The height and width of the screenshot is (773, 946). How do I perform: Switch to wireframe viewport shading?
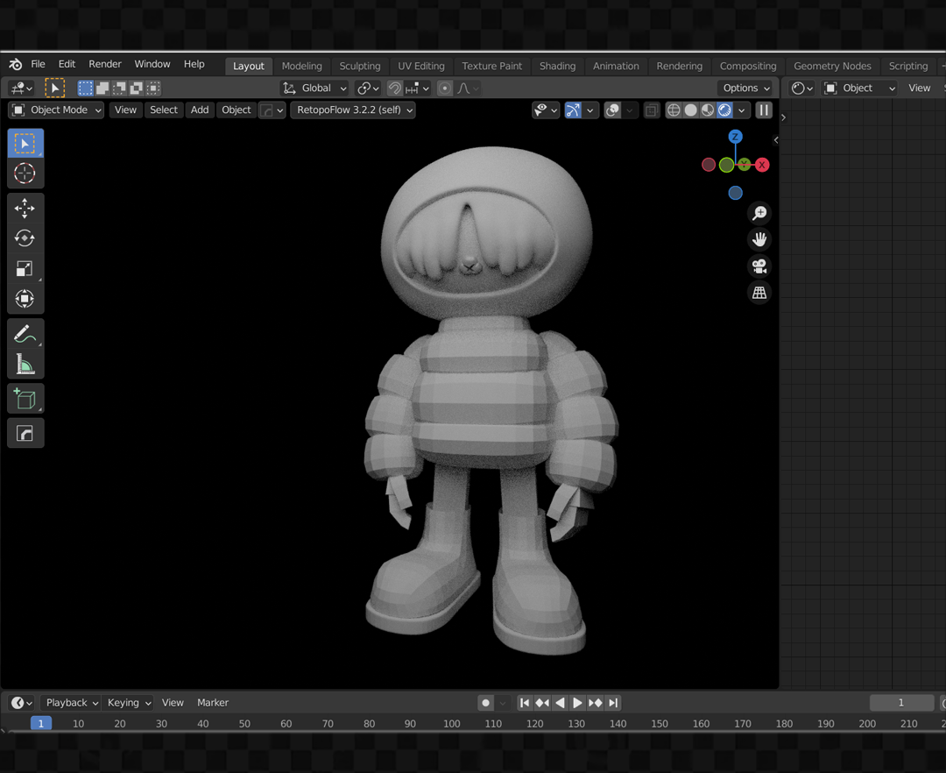pos(674,110)
